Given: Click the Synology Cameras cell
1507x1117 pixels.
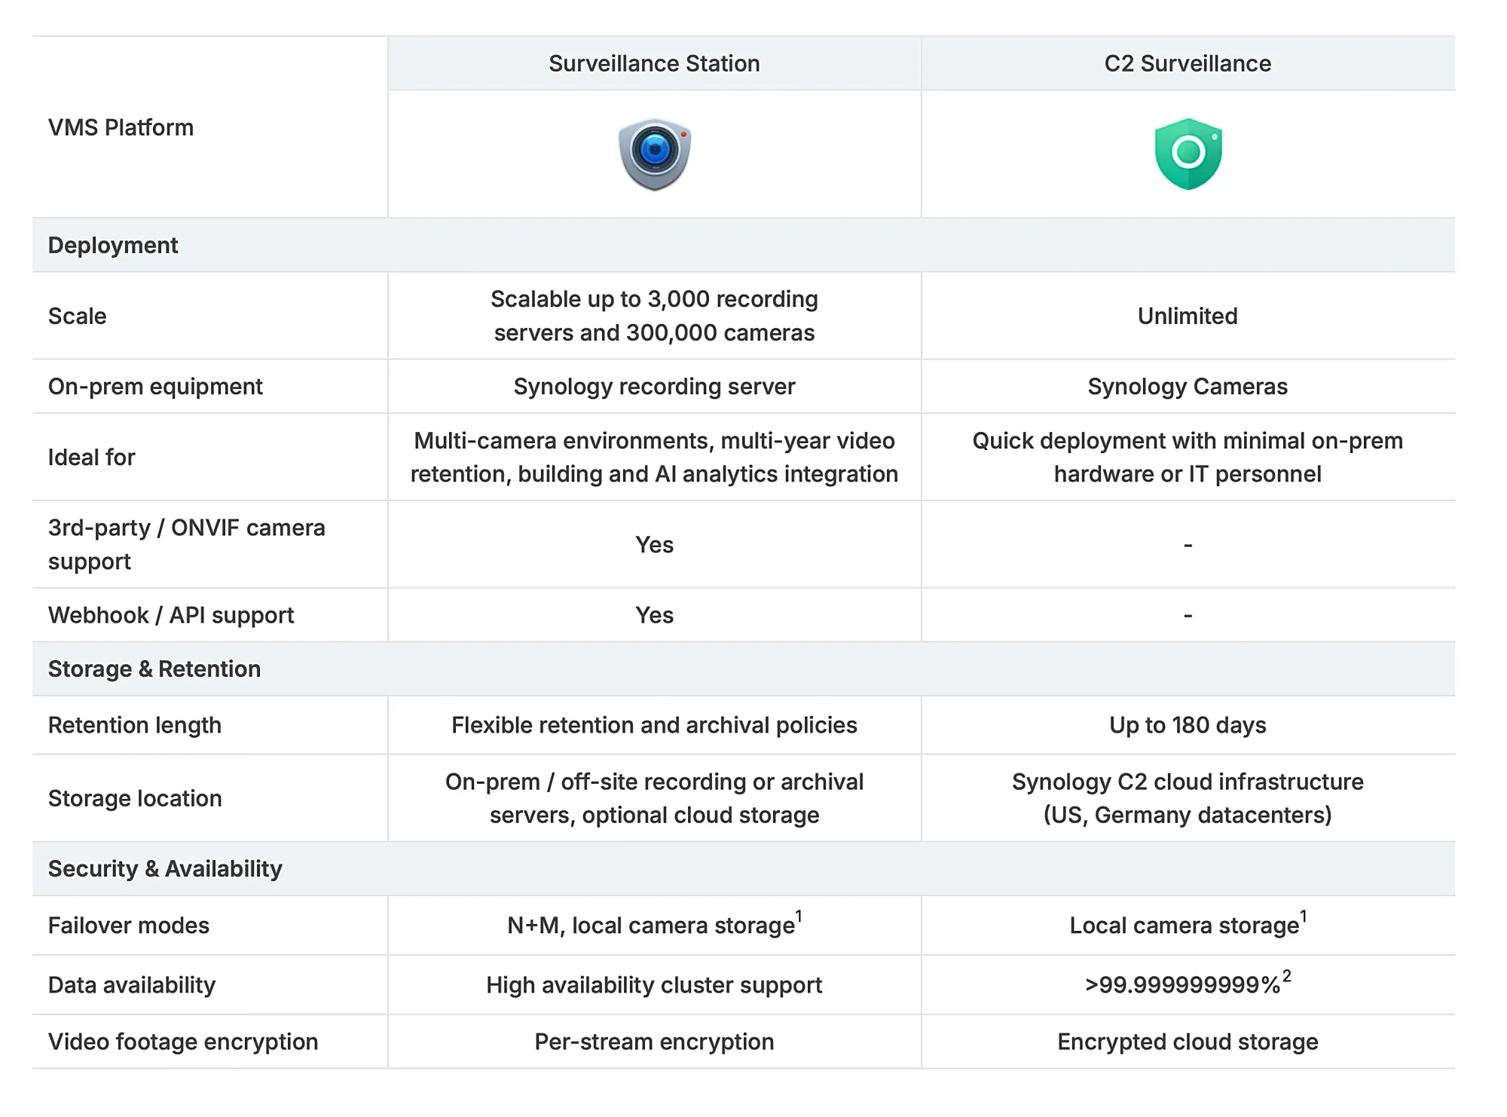Looking at the screenshot, I should point(1188,387).
